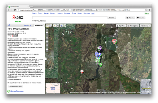Click the Ссылка на эту карту button
Viewport: 158px width, 103px height.
tap(15, 86)
